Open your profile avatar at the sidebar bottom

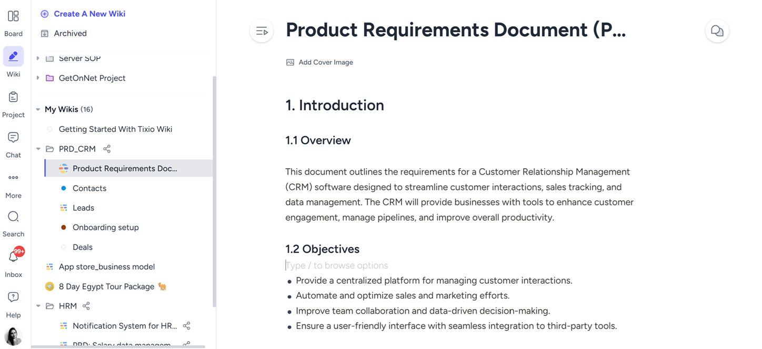point(13,336)
